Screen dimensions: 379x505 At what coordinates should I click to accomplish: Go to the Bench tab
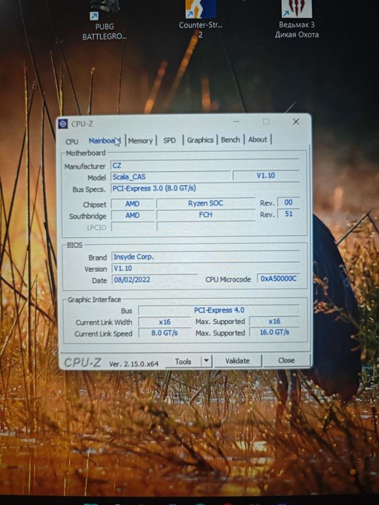click(x=230, y=140)
